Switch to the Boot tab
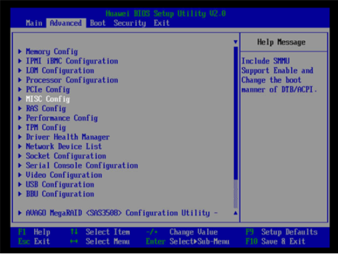The height and width of the screenshot is (254, 338). [x=98, y=23]
